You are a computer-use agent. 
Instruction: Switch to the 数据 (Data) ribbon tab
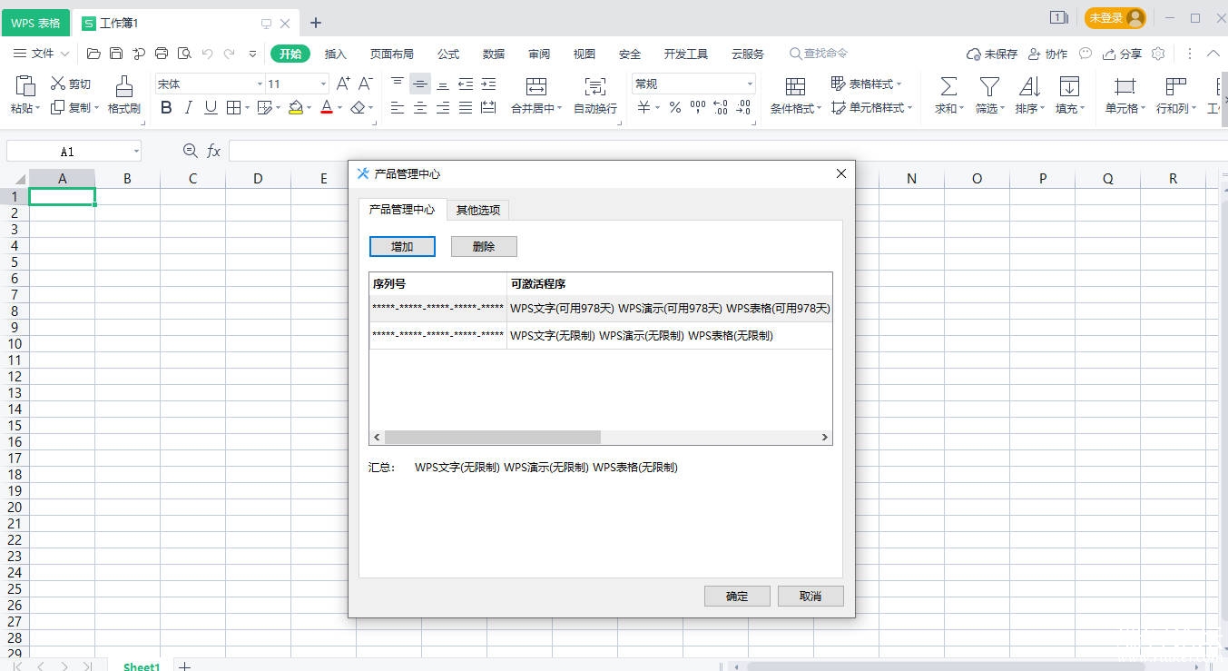click(x=494, y=54)
